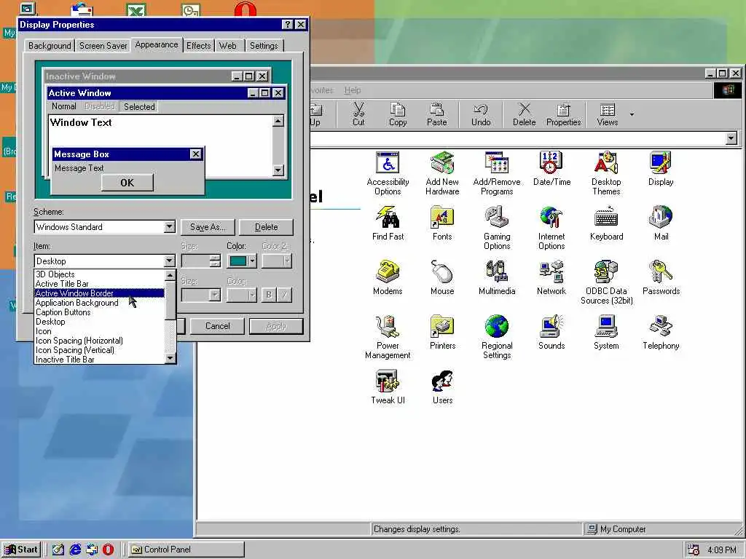Viewport: 746px width, 559px height.
Task: Open the Mail icon
Action: [x=661, y=223]
